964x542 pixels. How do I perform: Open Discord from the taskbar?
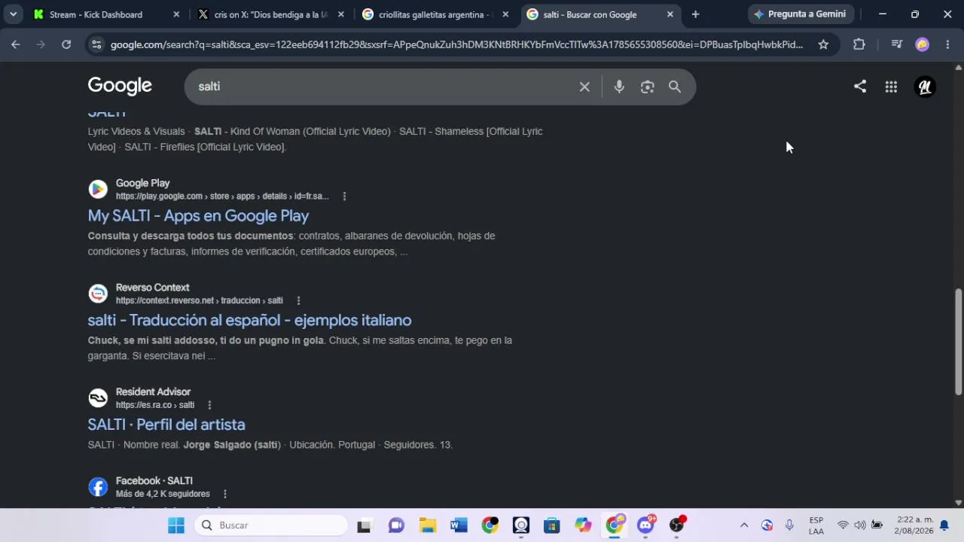pos(645,525)
